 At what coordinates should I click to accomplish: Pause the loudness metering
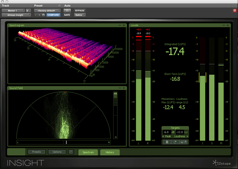coord(167,142)
